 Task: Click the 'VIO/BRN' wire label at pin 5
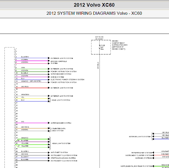pos(25,59)
